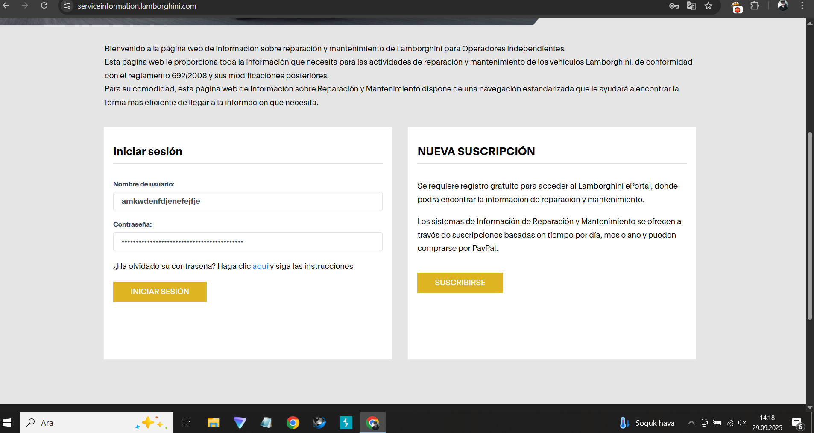Open the Wi-Fi network tray icon

(730, 423)
